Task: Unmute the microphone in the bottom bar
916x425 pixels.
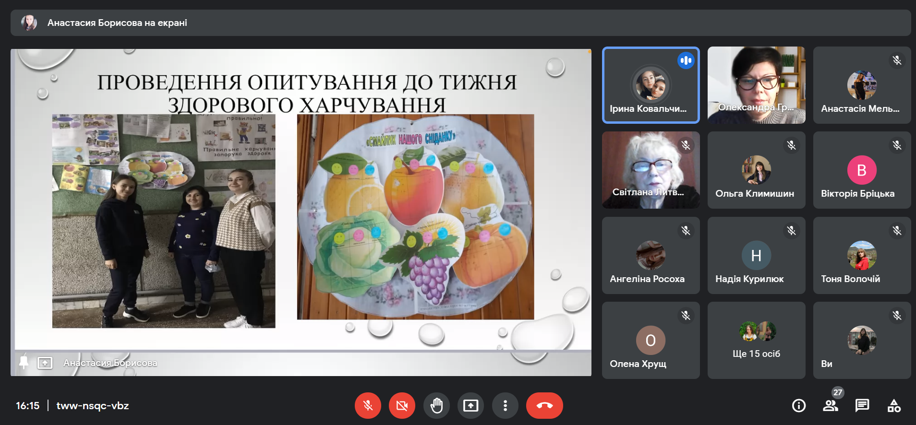Action: coord(368,406)
